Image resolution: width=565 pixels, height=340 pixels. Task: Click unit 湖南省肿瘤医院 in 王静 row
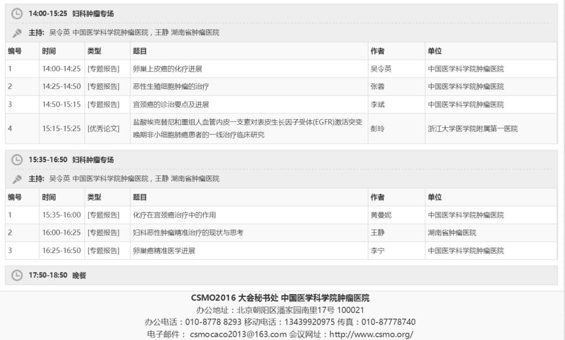452,233
